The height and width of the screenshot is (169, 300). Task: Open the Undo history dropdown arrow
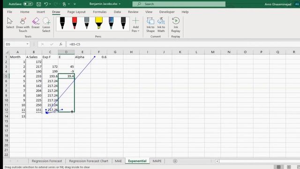click(x=50, y=4)
